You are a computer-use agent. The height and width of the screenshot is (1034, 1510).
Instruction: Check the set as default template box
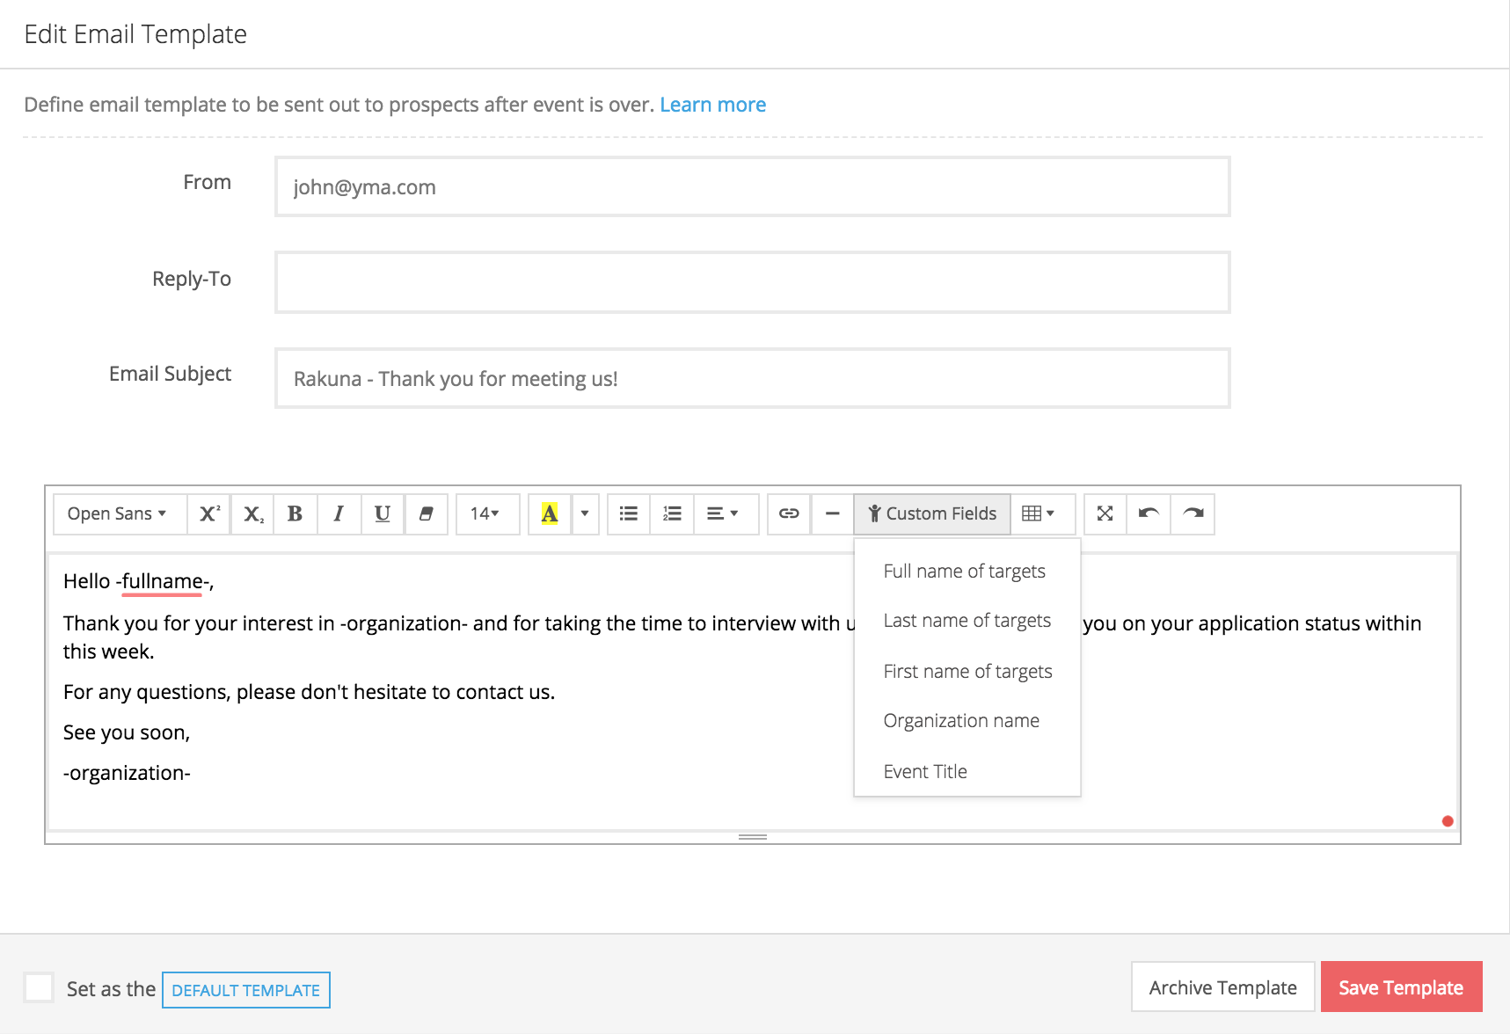pos(39,987)
